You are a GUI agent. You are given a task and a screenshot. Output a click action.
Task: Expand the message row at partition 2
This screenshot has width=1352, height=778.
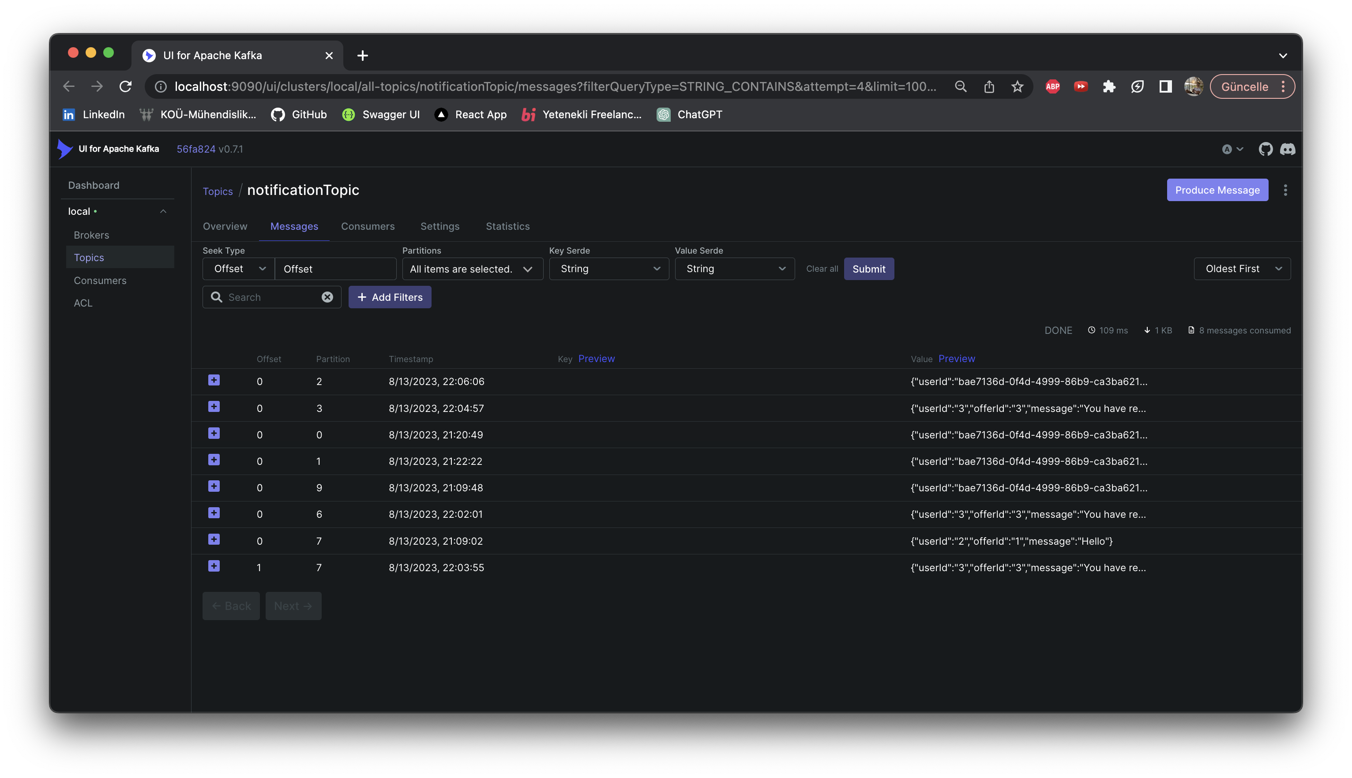point(214,380)
